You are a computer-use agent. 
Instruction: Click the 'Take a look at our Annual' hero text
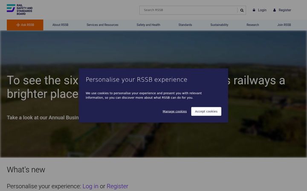43,118
